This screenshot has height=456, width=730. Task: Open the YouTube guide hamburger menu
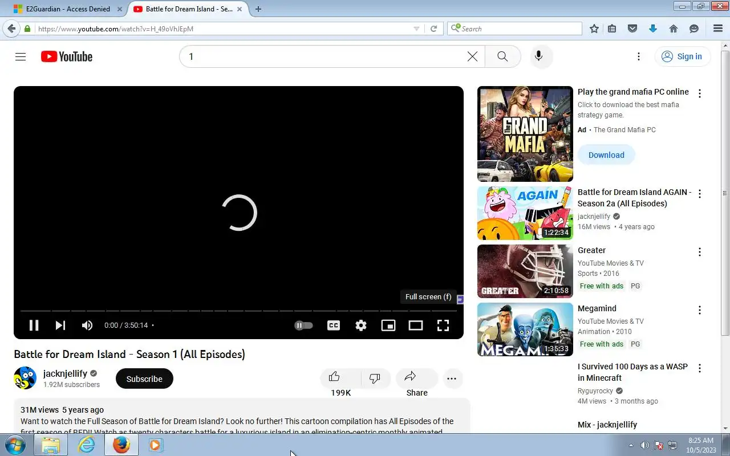click(21, 56)
